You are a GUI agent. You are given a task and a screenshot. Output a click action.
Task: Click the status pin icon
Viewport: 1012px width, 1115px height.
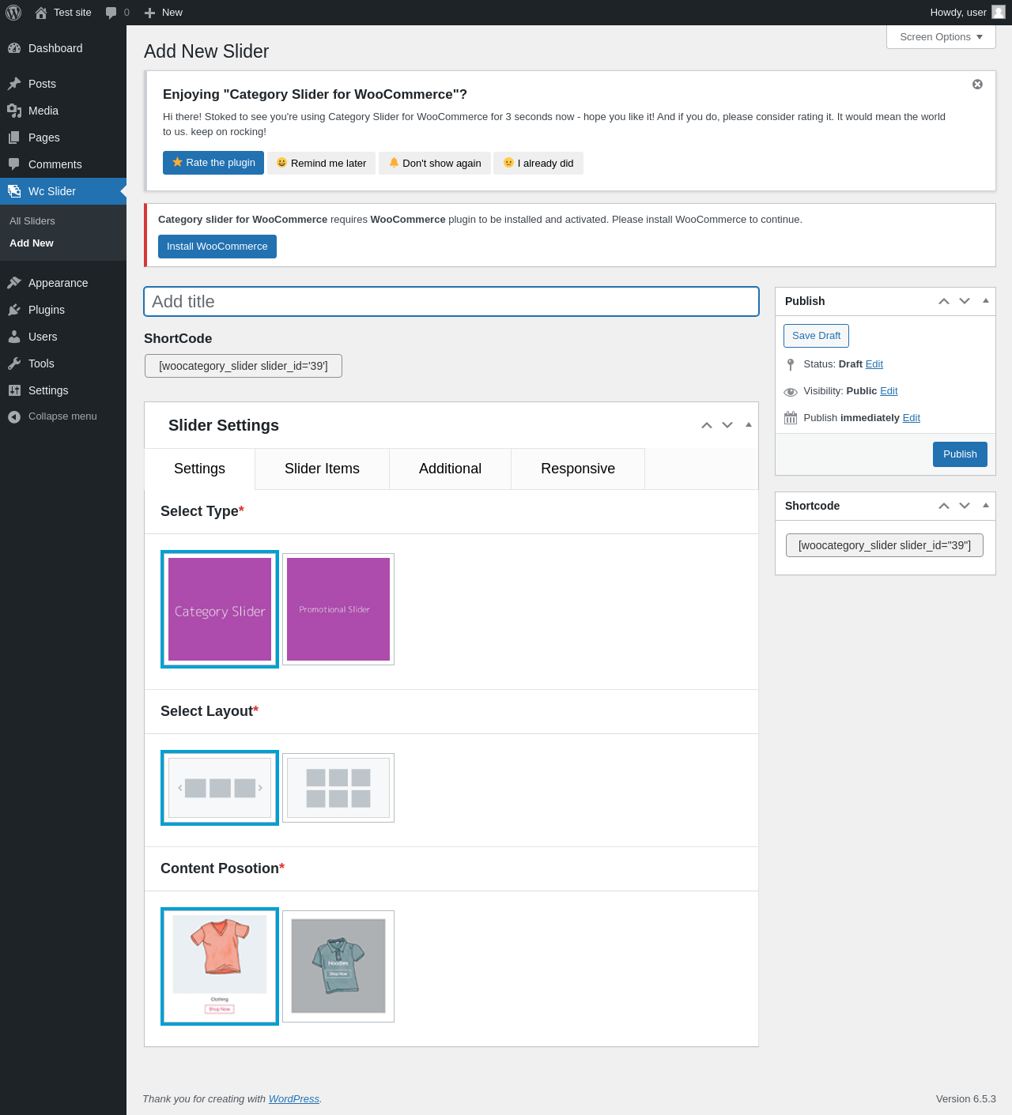click(791, 364)
